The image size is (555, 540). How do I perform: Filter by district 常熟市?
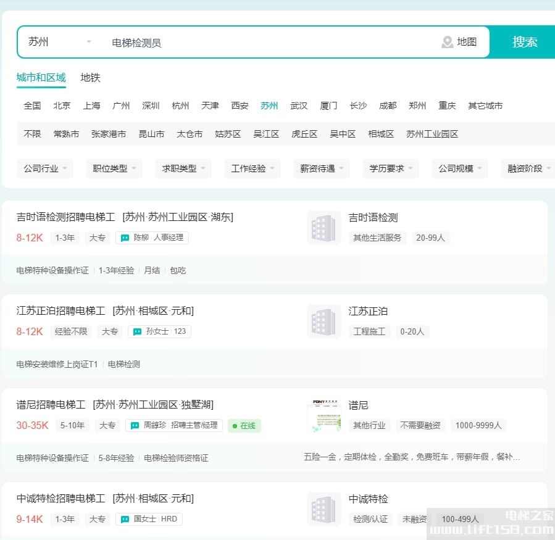click(x=66, y=134)
